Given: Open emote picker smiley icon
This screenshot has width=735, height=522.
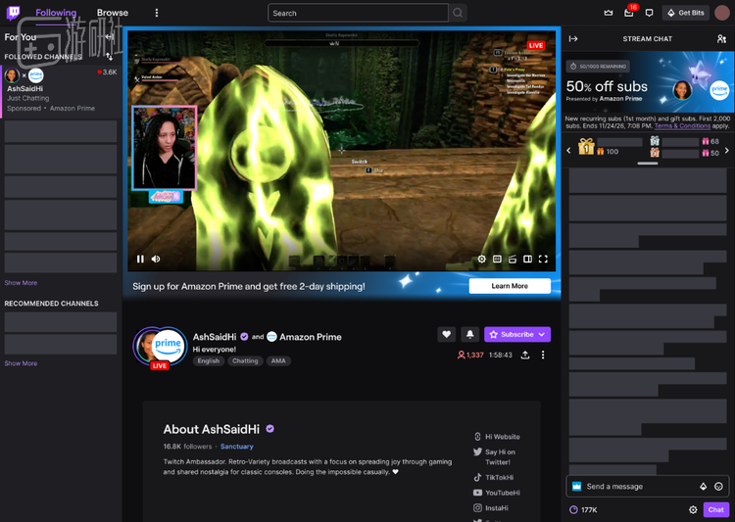Looking at the screenshot, I should click(x=718, y=487).
